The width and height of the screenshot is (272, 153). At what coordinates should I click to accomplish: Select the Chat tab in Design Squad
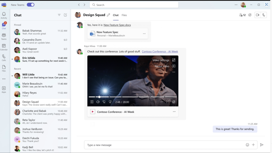coord(116,15)
